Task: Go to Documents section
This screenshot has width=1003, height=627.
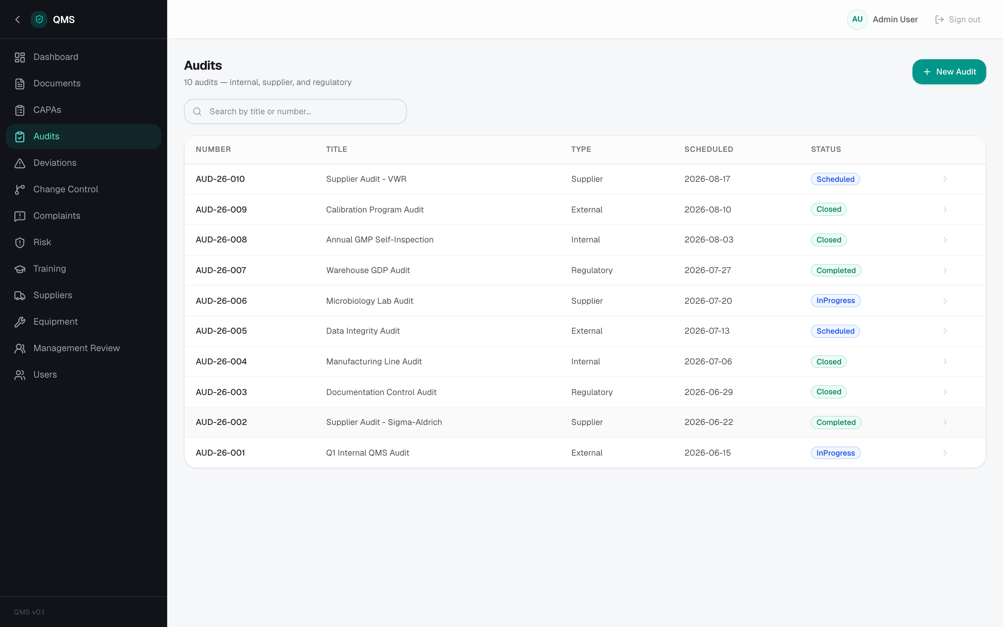Action: (x=83, y=83)
